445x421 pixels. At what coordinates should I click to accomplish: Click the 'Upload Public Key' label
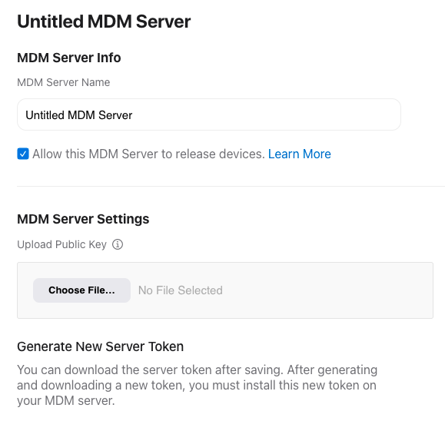[x=61, y=244]
